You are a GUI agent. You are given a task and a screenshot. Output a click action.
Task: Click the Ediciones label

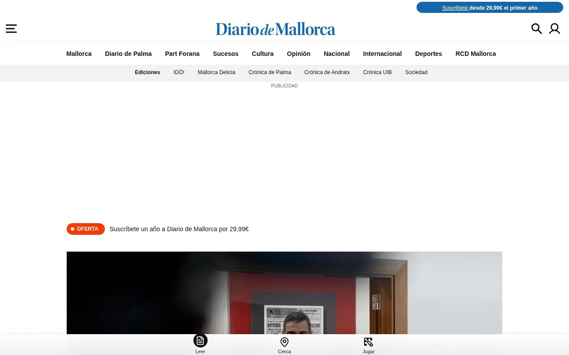coord(148,72)
